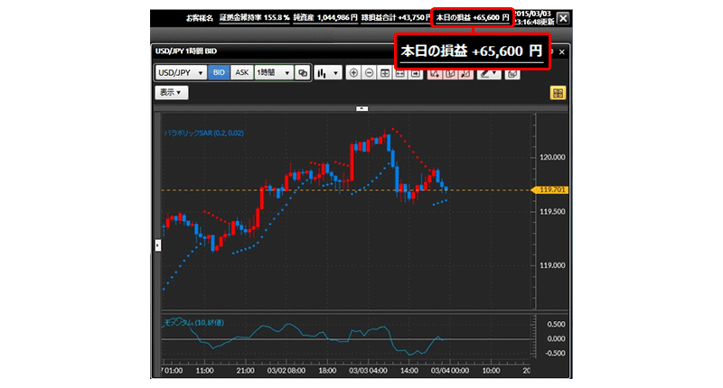Click the -0.500 momentum axis label
The image size is (723, 388).
coord(555,354)
